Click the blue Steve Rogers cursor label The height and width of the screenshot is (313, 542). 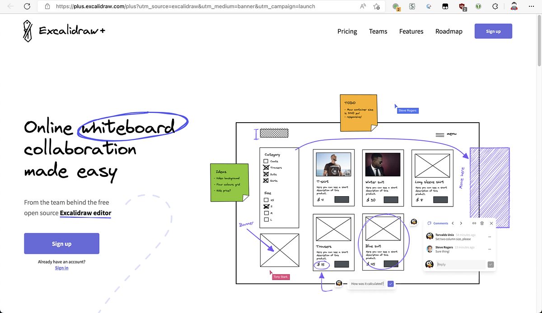click(x=407, y=110)
